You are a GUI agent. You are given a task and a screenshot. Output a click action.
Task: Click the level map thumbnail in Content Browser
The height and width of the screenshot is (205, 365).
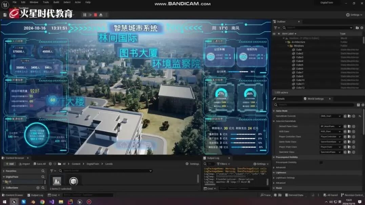[x=57, y=181]
